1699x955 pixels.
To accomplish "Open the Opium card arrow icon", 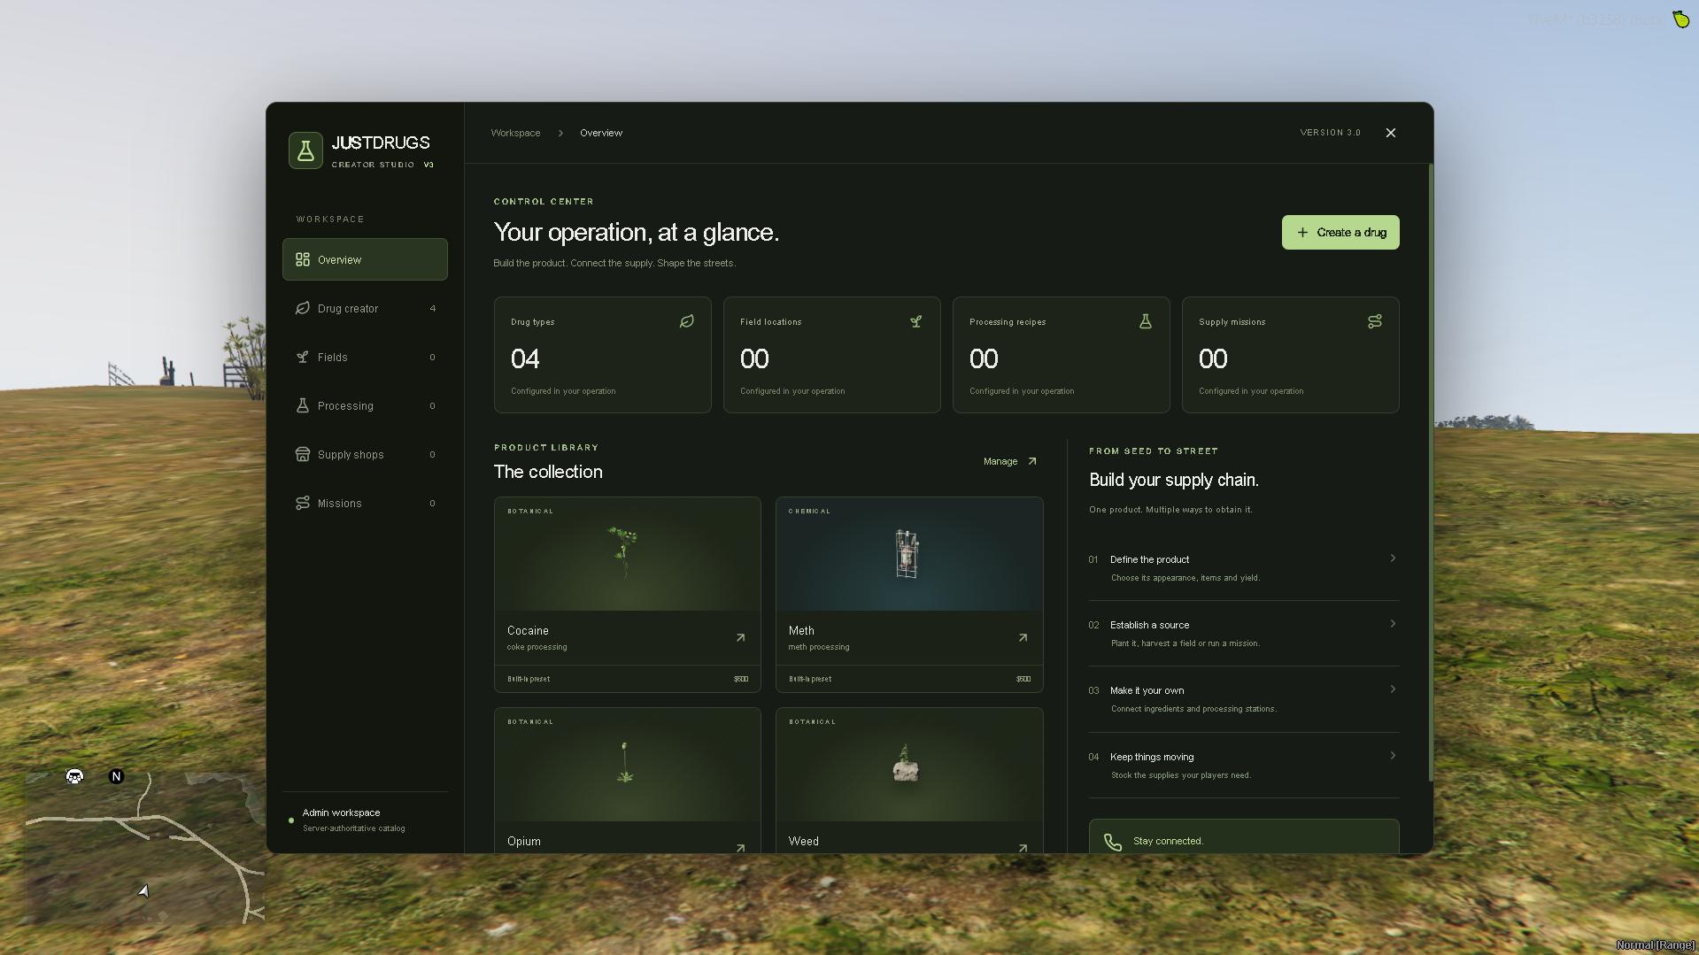I will [x=741, y=847].
